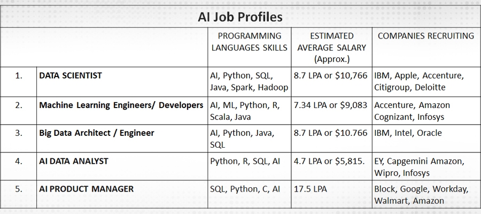Select the skills cell listing Scala, Java
The width and height of the screenshot is (481, 214).
245,111
